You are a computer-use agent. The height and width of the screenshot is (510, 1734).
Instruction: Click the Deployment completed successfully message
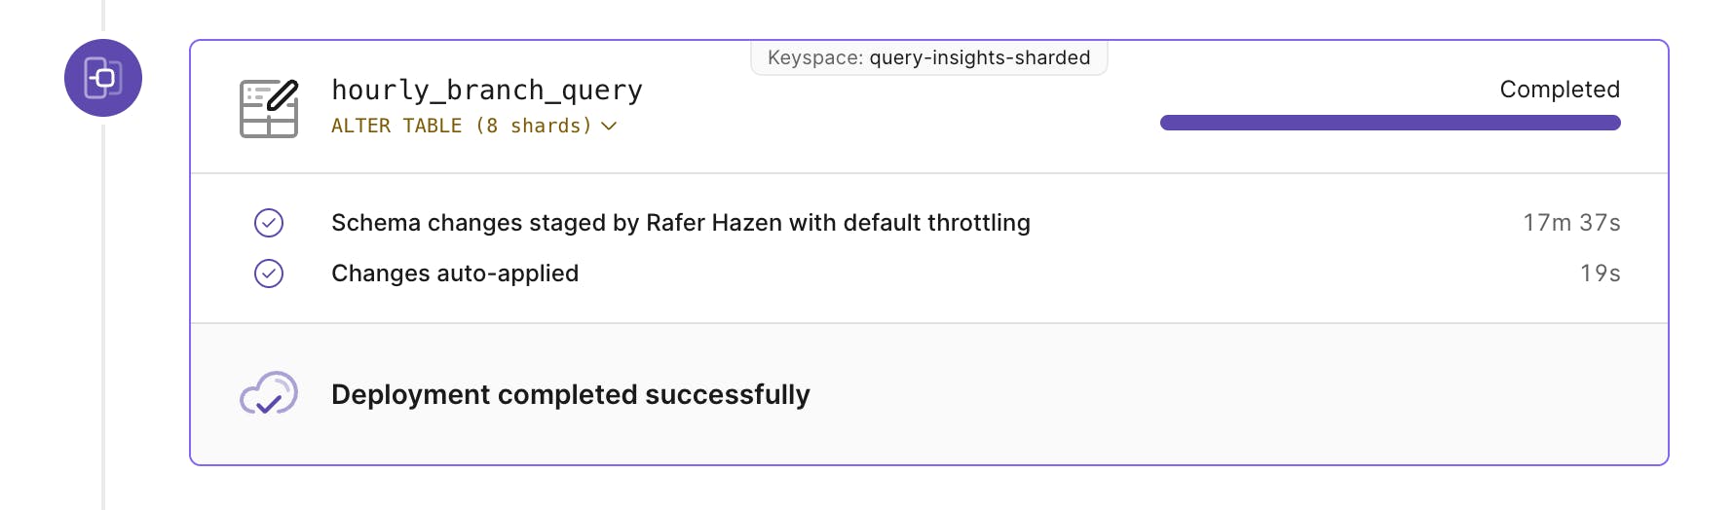coord(570,394)
